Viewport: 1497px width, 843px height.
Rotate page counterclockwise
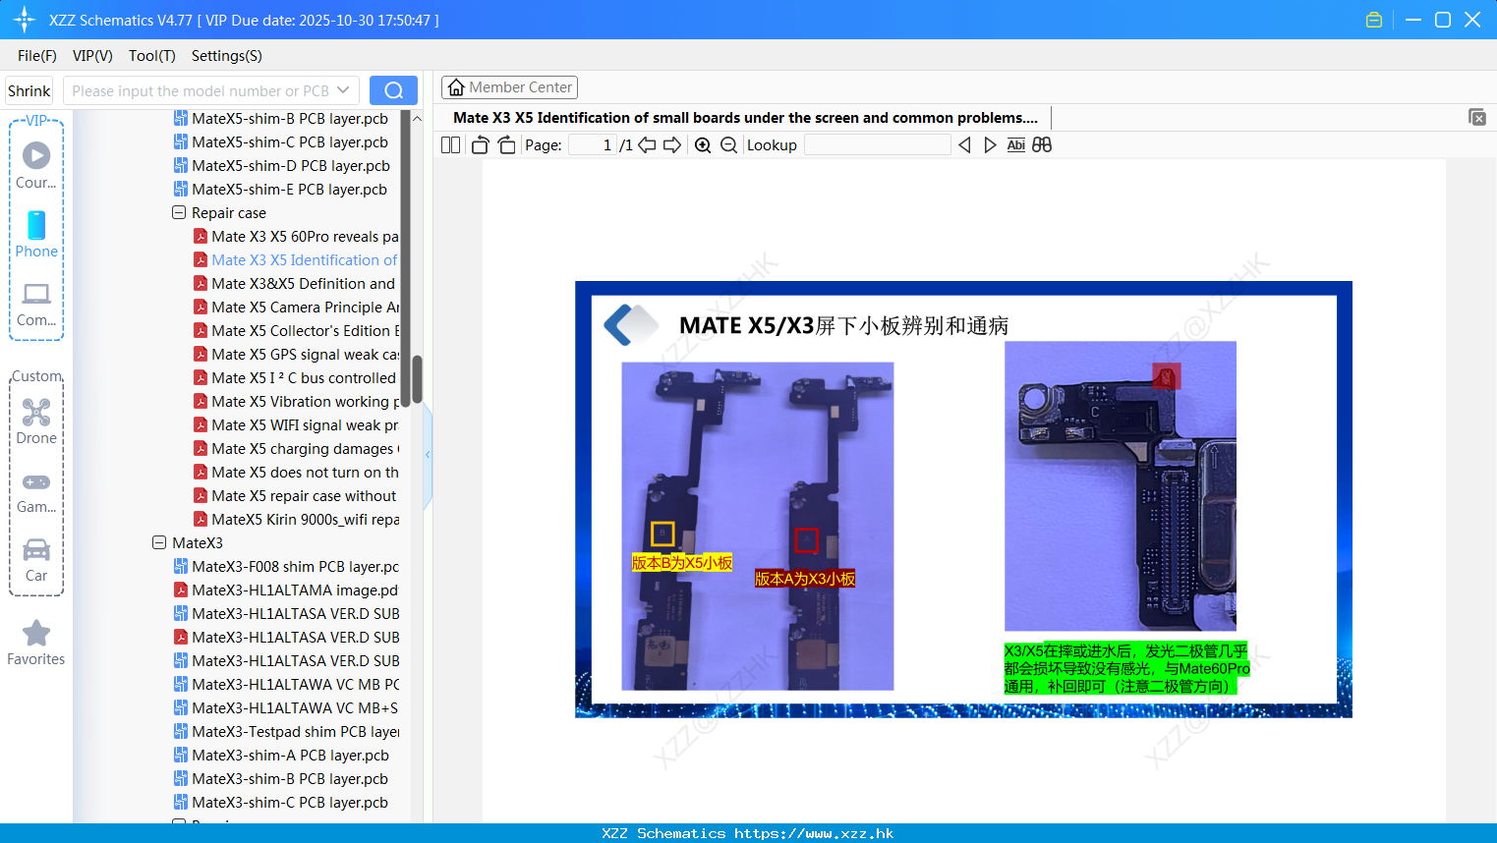tap(480, 145)
